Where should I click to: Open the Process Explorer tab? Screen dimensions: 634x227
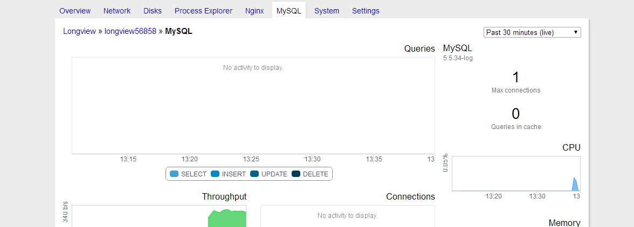203,11
